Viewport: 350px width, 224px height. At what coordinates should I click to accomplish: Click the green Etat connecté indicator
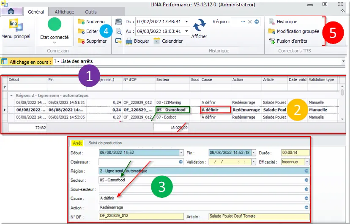(x=55, y=24)
